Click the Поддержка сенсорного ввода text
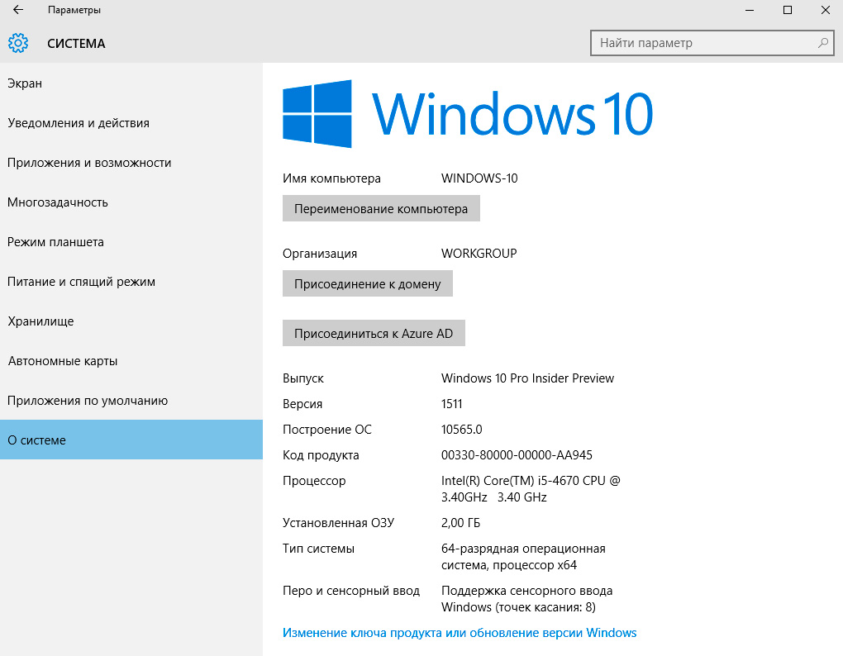The height and width of the screenshot is (656, 843). pos(527,599)
